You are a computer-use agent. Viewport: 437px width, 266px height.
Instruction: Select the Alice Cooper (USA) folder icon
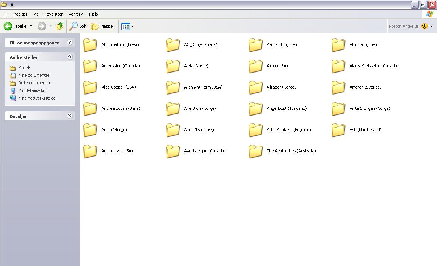coord(90,87)
